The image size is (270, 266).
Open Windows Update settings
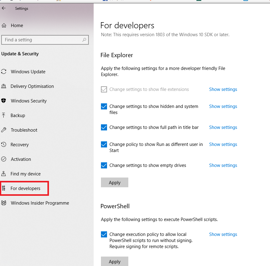click(x=28, y=72)
